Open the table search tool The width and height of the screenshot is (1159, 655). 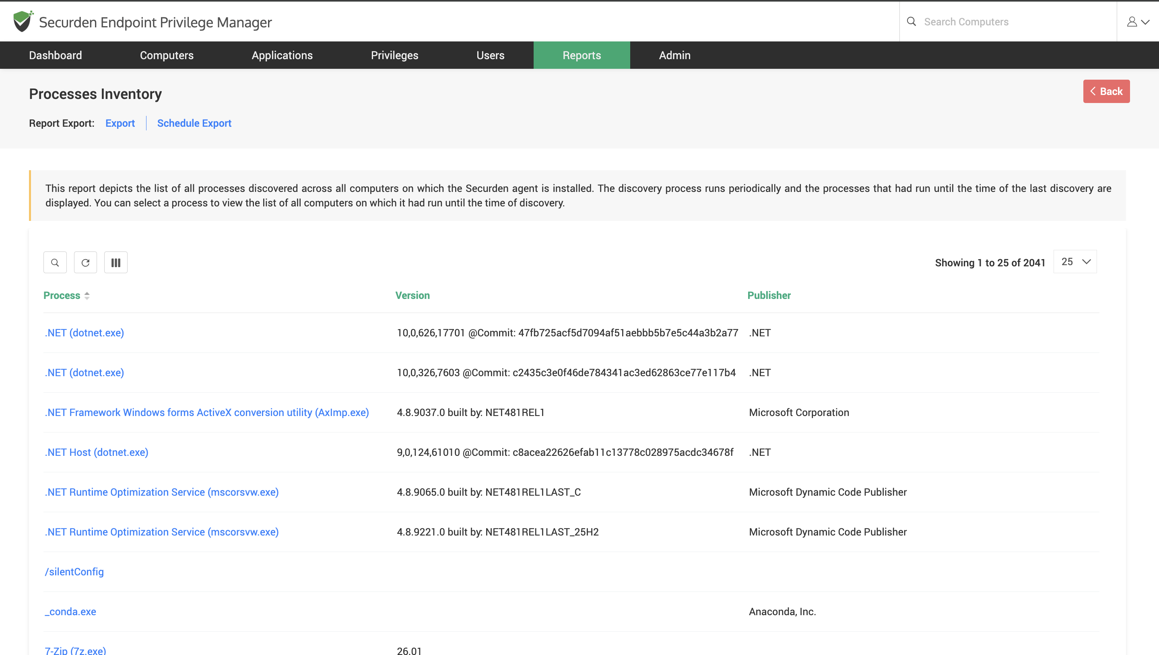[x=55, y=262]
